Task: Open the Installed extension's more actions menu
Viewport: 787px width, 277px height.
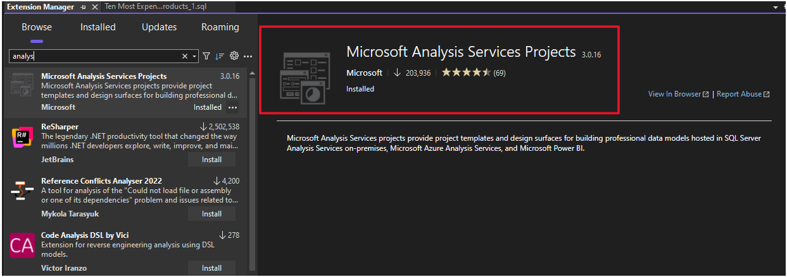Action: 232,107
